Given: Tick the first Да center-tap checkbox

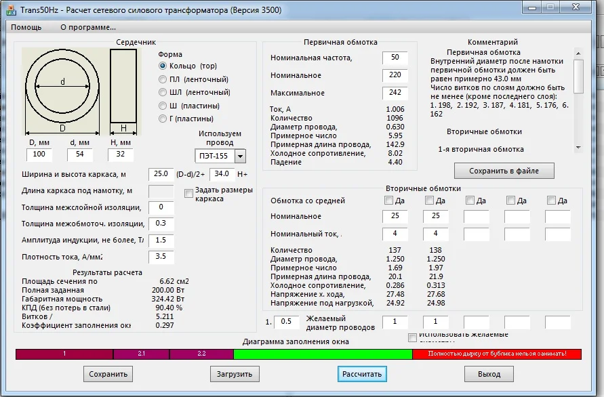Looking at the screenshot, I should (x=389, y=201).
